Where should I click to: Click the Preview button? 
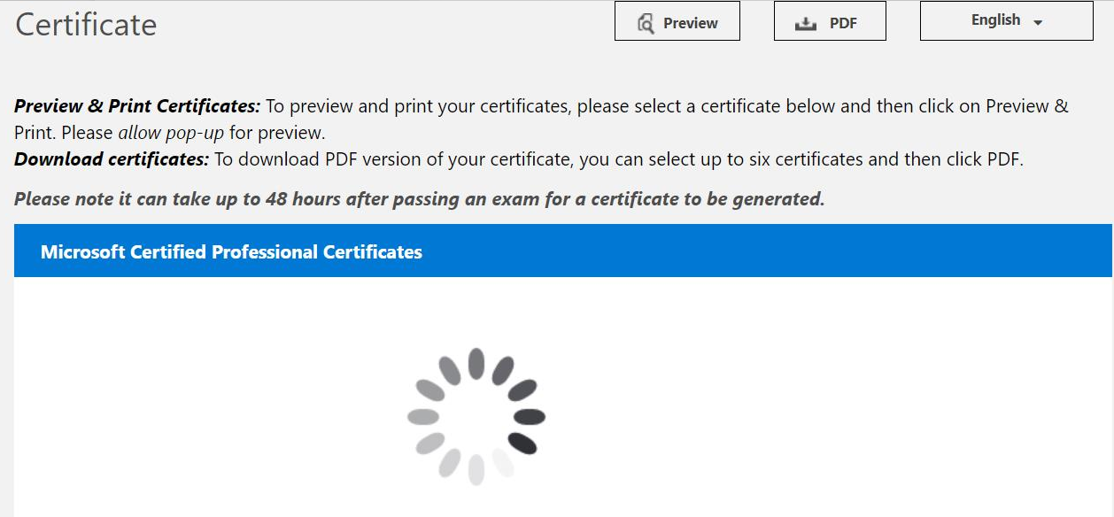[x=677, y=21]
